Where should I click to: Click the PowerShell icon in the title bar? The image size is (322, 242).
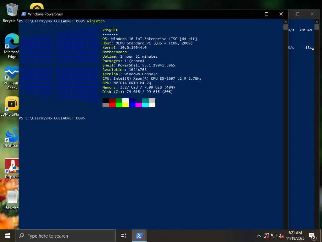pos(24,14)
